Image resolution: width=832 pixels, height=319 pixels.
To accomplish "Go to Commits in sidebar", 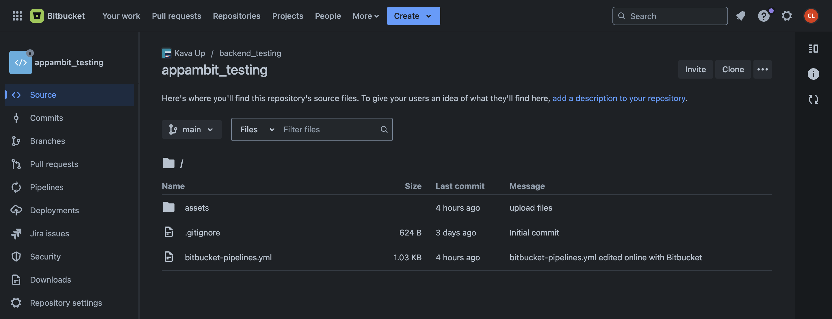I will [x=47, y=118].
